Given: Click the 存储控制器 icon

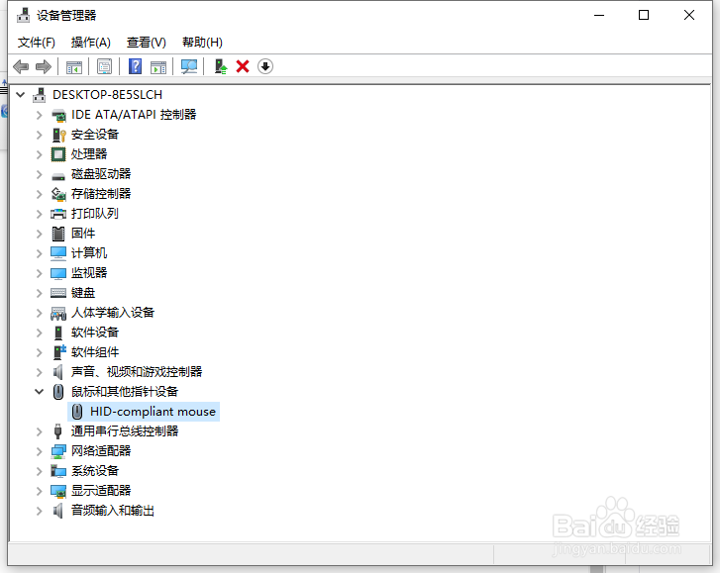Looking at the screenshot, I should (58, 194).
